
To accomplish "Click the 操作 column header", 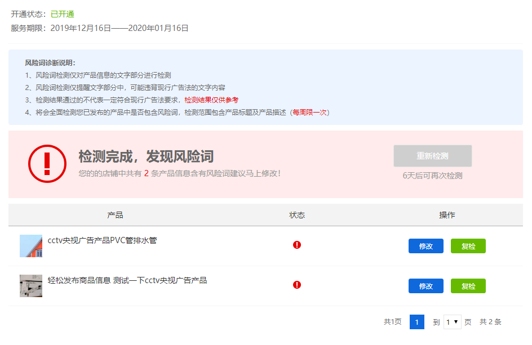I will (447, 215).
